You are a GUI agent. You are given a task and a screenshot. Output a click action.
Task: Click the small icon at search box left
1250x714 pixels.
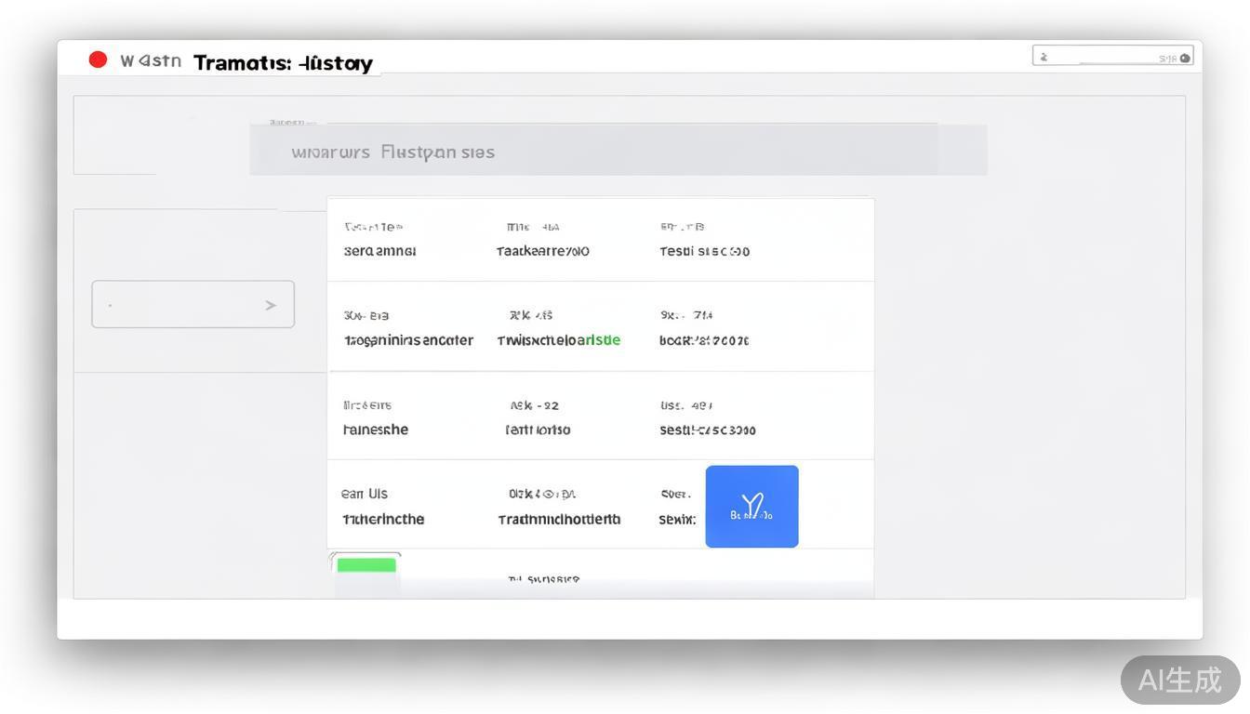point(1044,57)
